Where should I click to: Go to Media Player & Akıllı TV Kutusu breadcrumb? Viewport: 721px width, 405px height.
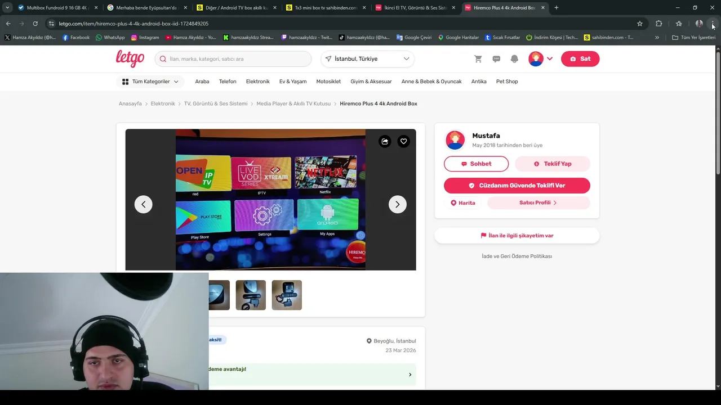click(x=293, y=103)
